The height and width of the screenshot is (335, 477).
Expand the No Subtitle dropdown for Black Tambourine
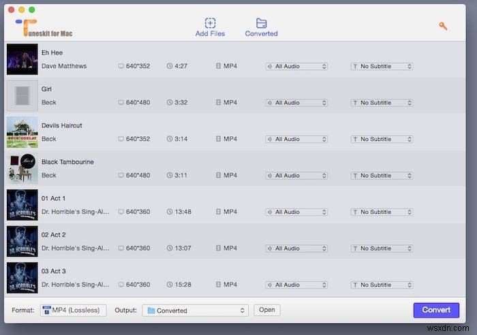[382, 176]
